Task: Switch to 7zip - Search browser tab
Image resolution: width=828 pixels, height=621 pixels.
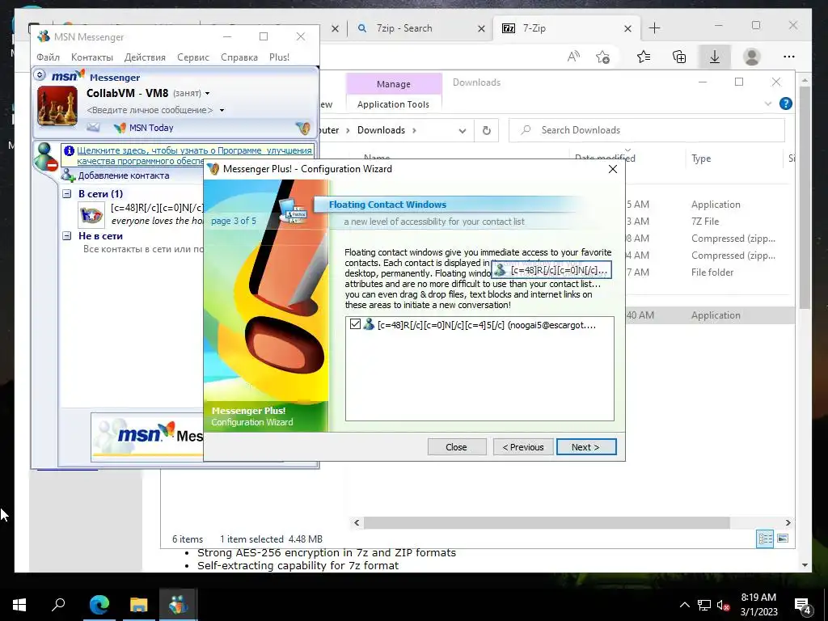Action: click(x=404, y=28)
